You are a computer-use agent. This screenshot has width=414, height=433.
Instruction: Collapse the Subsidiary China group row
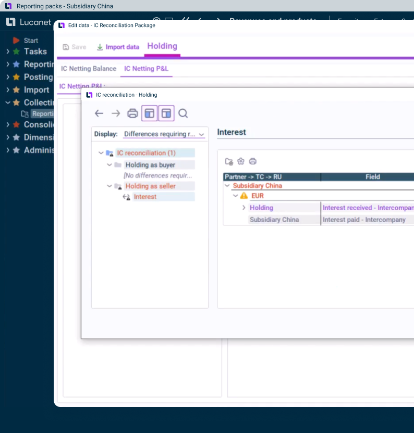pyautogui.click(x=227, y=186)
